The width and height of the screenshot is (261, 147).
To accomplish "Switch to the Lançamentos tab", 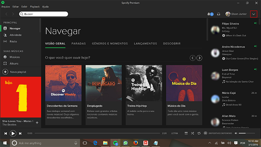I will (145, 44).
